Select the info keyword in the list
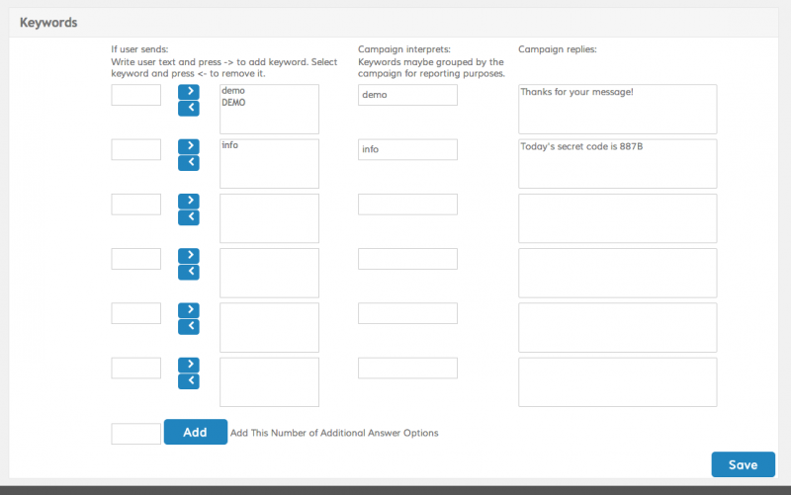791x495 pixels. tap(230, 145)
